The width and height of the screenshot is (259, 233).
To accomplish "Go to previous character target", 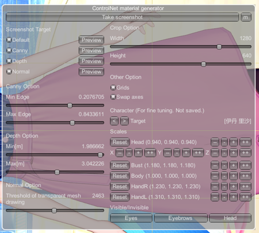I will pos(114,121).
